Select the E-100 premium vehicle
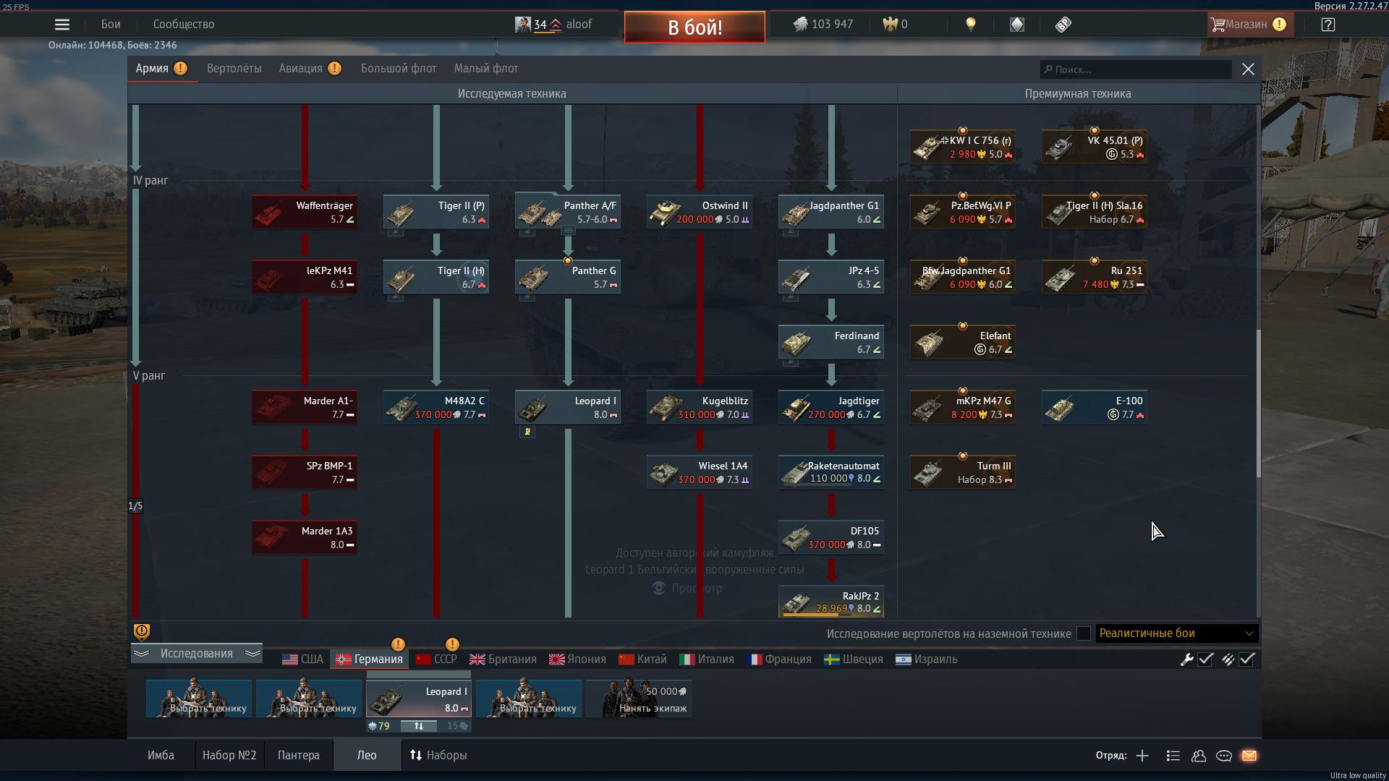Viewport: 1389px width, 781px height. pos(1095,407)
